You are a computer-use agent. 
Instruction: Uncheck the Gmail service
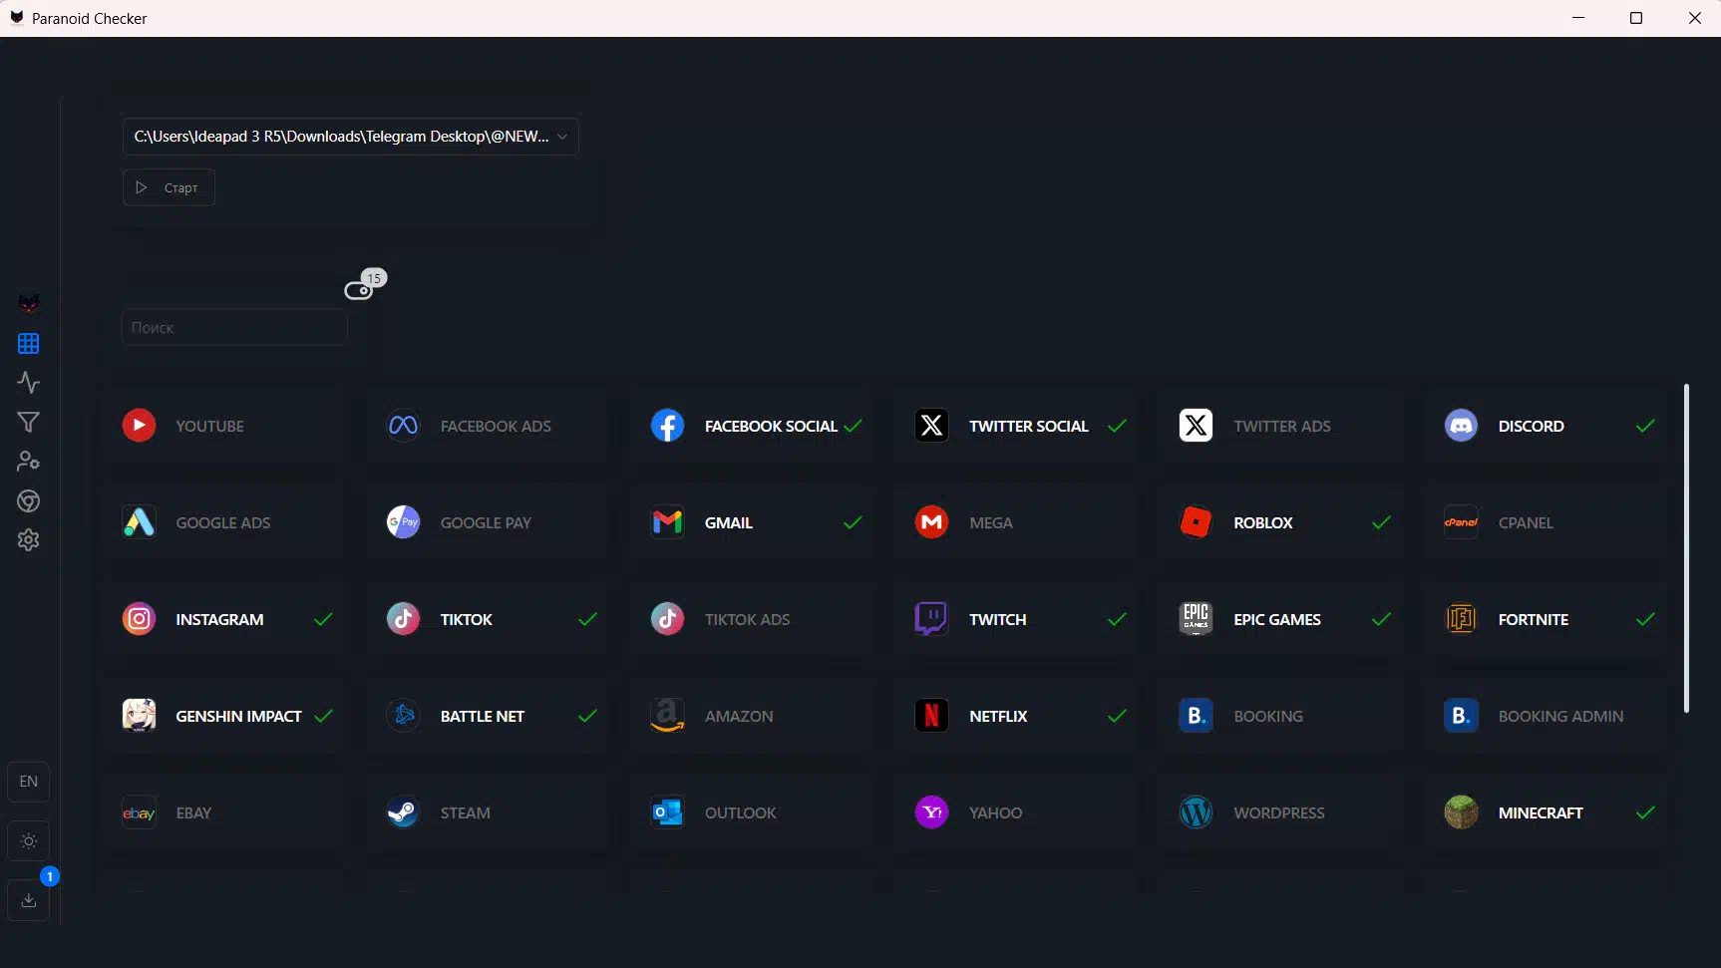752,522
